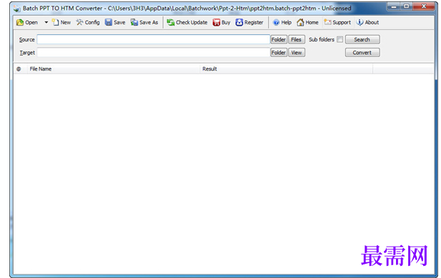Click the View target button
The height and width of the screenshot is (278, 441).
click(x=297, y=53)
